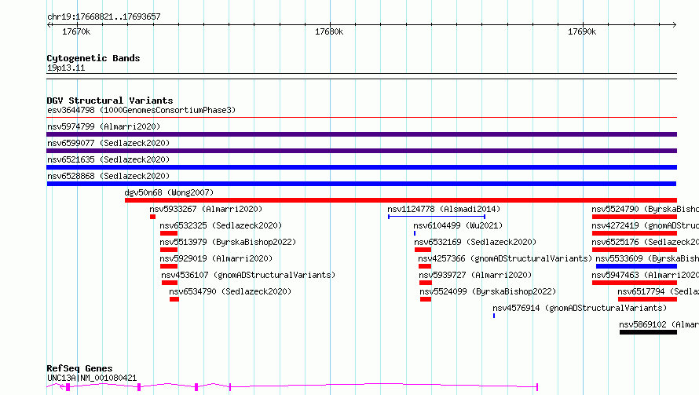Click the DGV Structural Variants track title
The height and width of the screenshot is (395, 699).
[x=110, y=101]
